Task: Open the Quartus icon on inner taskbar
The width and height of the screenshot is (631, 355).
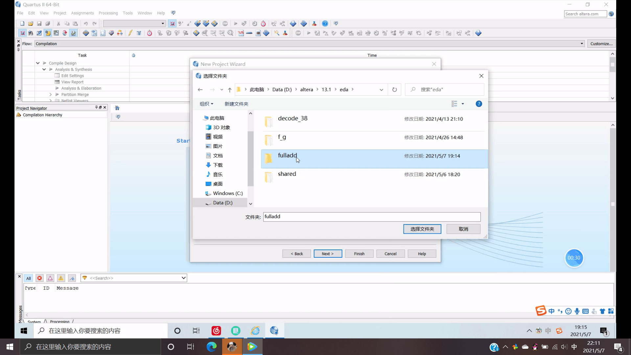Action: point(274,331)
